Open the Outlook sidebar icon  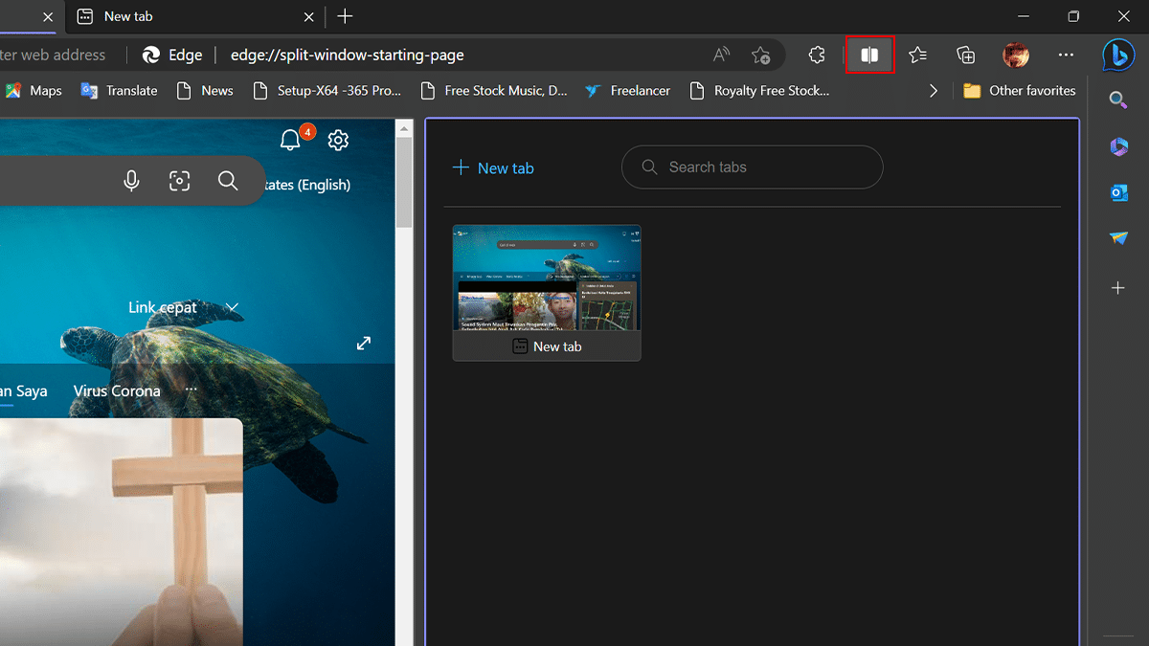[x=1118, y=193]
